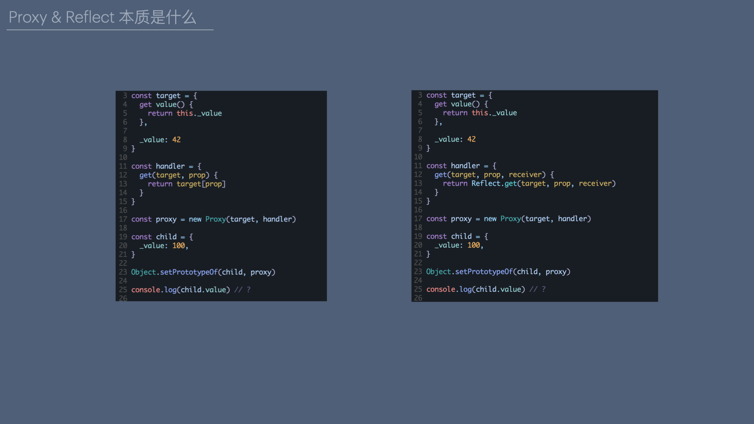This screenshot has height=424, width=754.
Task: Click 'return Reflect.get(target, prop, receiver)' line
Action: (529, 183)
